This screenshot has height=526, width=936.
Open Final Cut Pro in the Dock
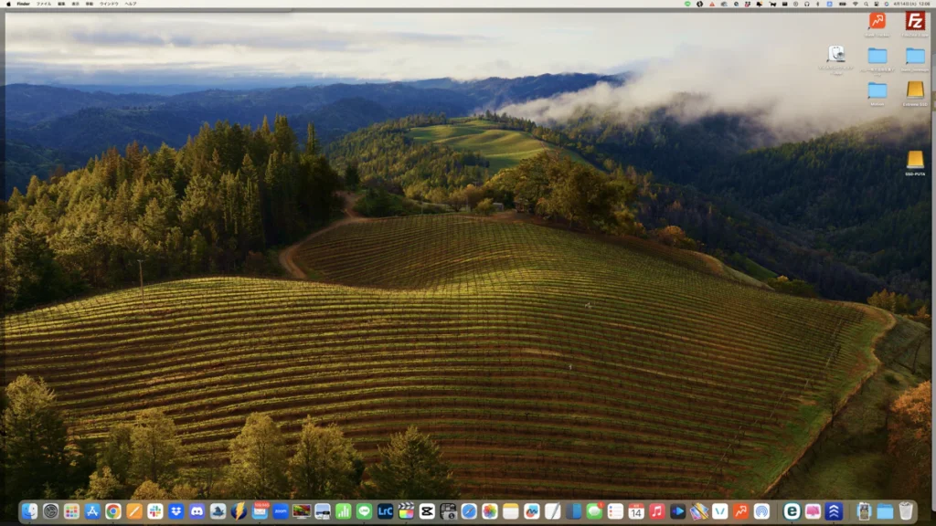(x=406, y=511)
